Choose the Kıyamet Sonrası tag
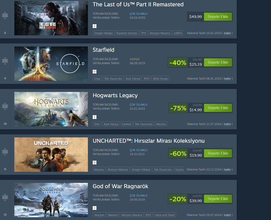The image size is (271, 220). coord(127,33)
